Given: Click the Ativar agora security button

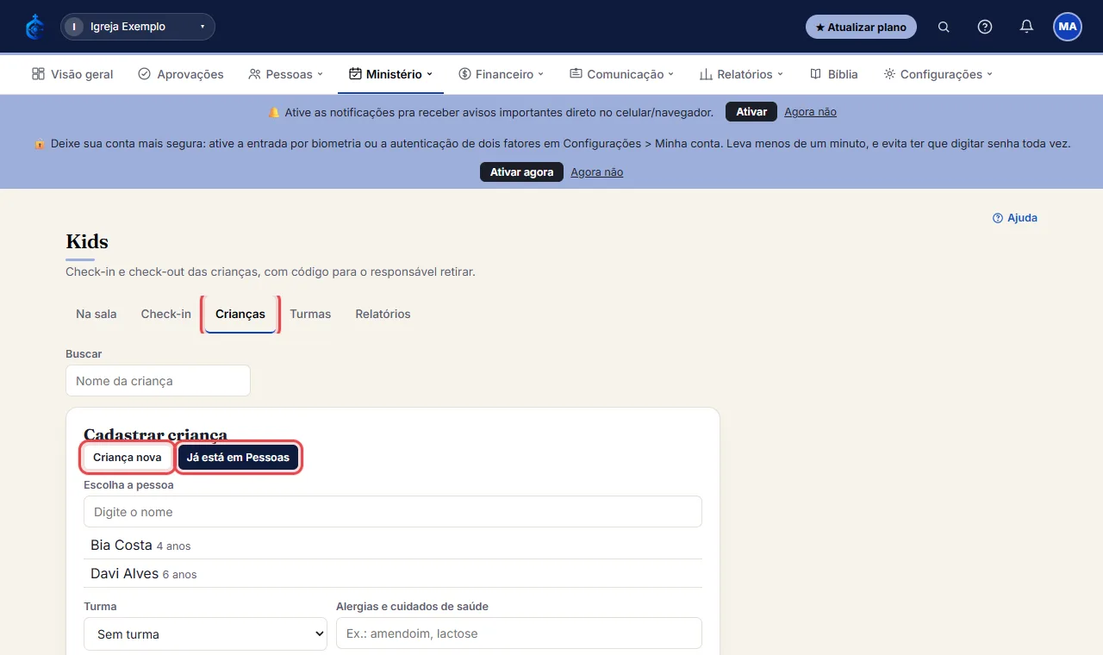Looking at the screenshot, I should [x=521, y=172].
